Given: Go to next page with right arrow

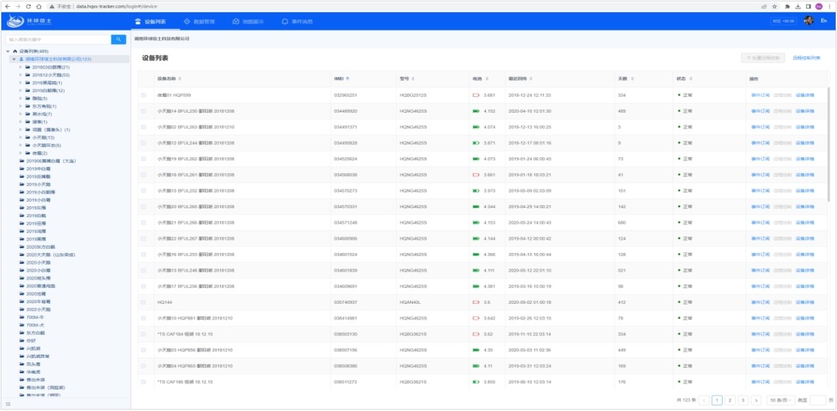Looking at the screenshot, I should pyautogui.click(x=756, y=400).
